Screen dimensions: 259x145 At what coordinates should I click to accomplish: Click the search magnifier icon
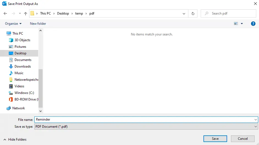tap(206, 13)
